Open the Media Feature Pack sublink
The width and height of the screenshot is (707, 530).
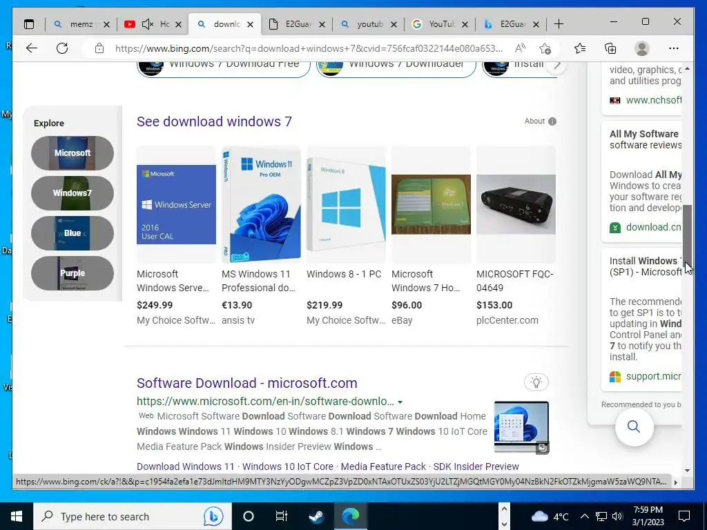[383, 467]
